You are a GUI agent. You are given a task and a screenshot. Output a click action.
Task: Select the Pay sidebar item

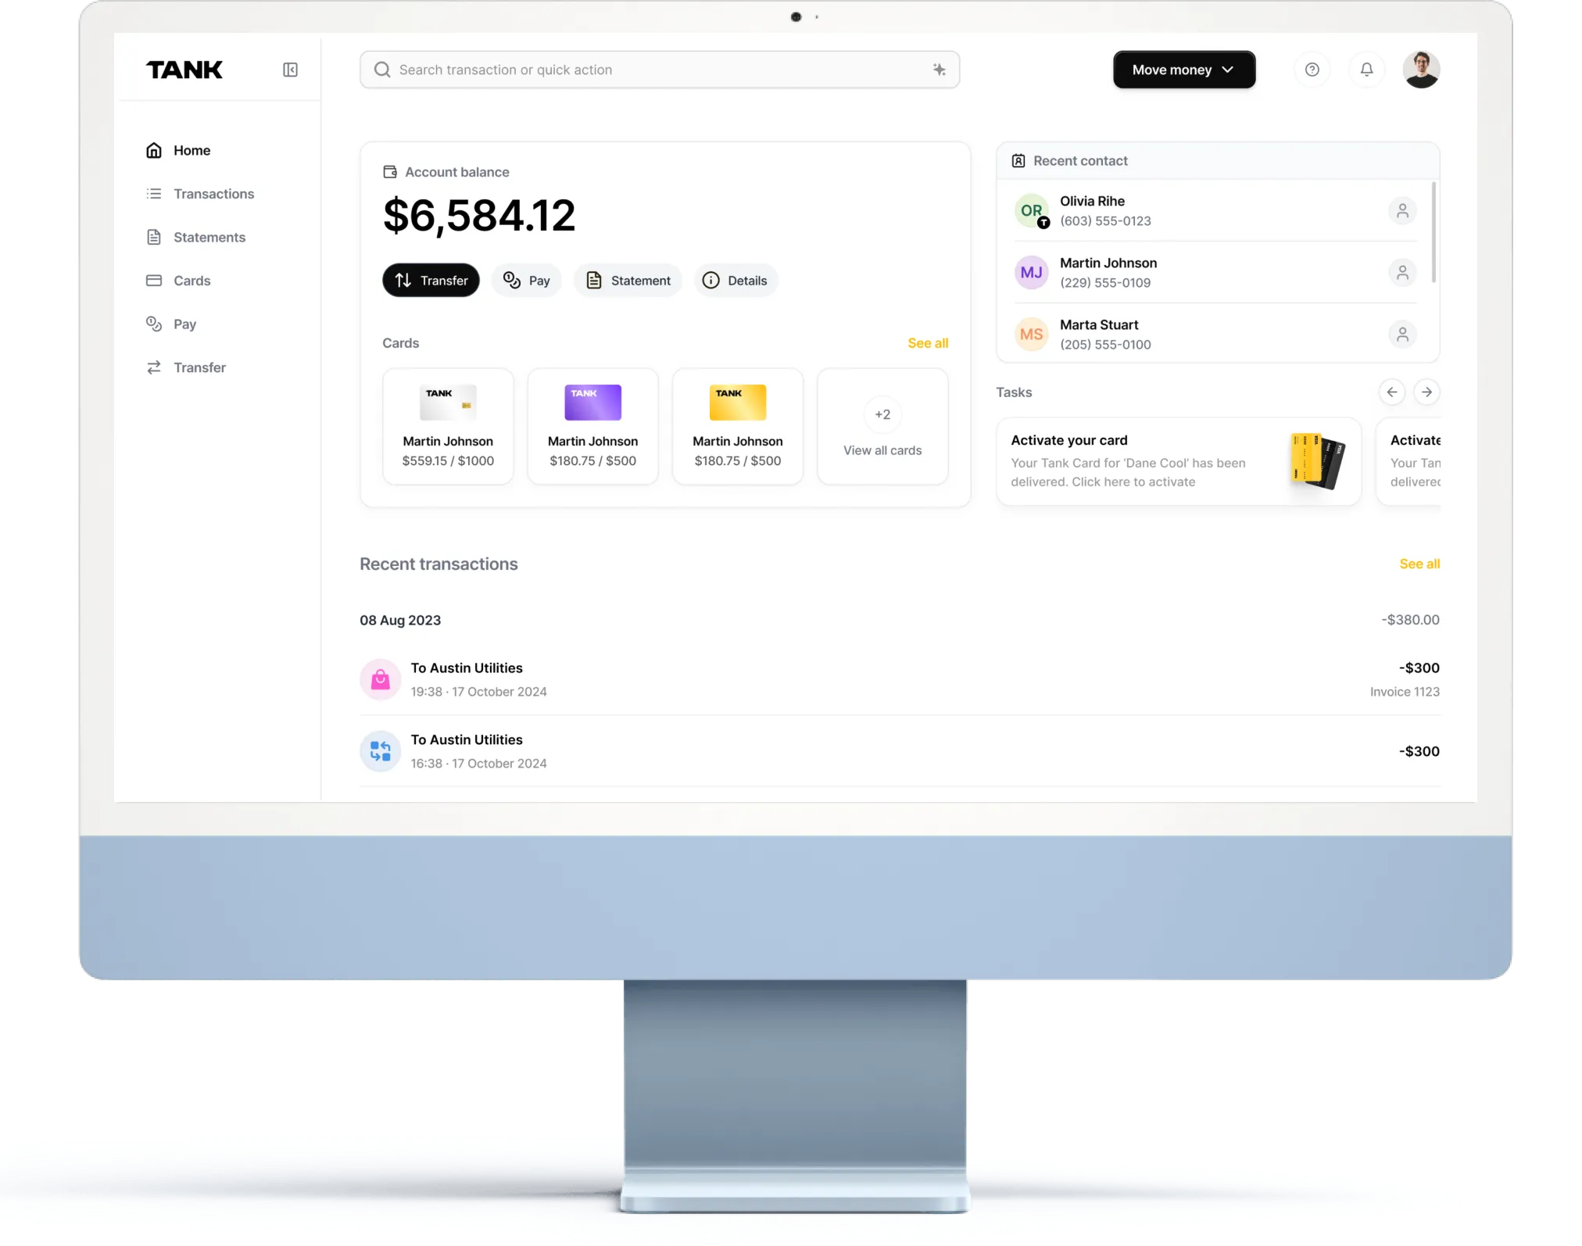pyautogui.click(x=185, y=324)
